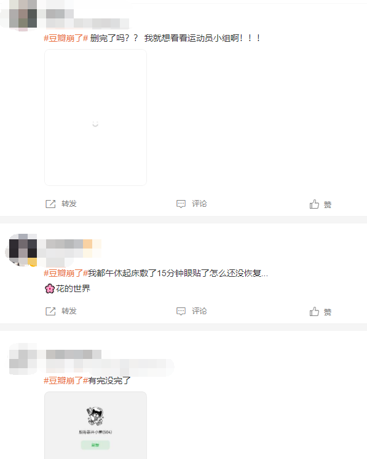Open the pink flower 花的世界 emoji icon
The image size is (367, 459).
[x=50, y=288]
